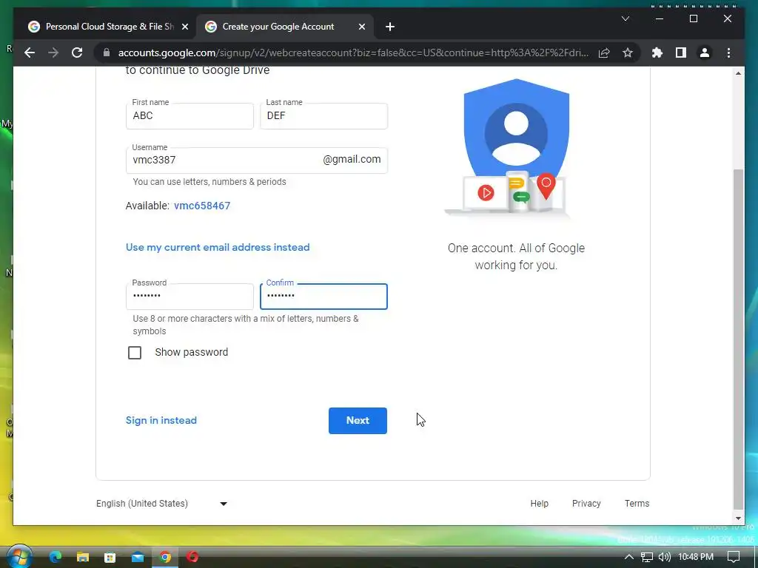Screen dimensions: 758x568
Task: Click the page vertical scrollbar thumb
Action: pyautogui.click(x=738, y=339)
